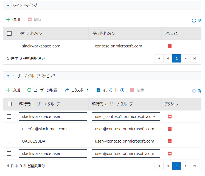The image size is (205, 176).
Task: Remove the user01@slack-mail.com mapping row
Action: tap(170, 129)
